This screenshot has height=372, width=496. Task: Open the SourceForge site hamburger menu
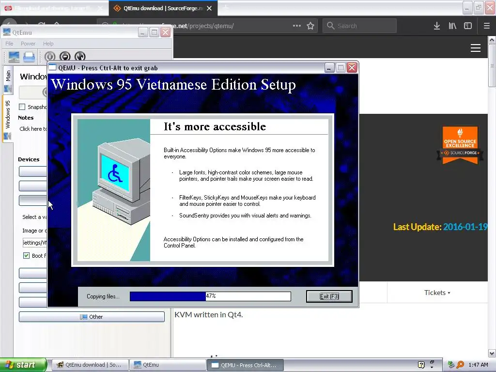476,48
